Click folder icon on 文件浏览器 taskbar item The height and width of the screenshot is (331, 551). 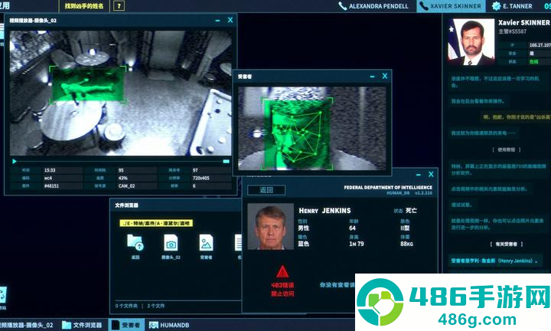pos(67,325)
